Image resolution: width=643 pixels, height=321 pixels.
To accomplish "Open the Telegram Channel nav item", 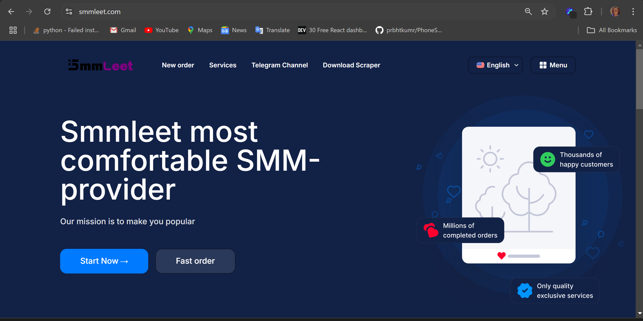I will click(280, 65).
